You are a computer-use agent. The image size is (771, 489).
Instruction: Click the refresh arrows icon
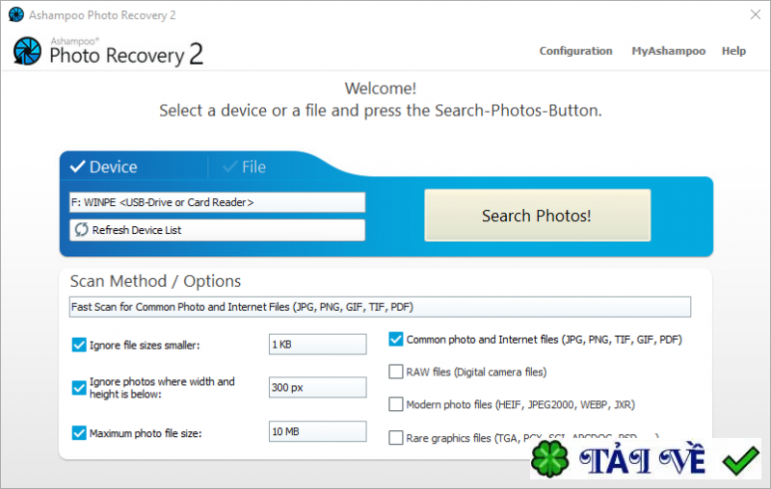(82, 229)
